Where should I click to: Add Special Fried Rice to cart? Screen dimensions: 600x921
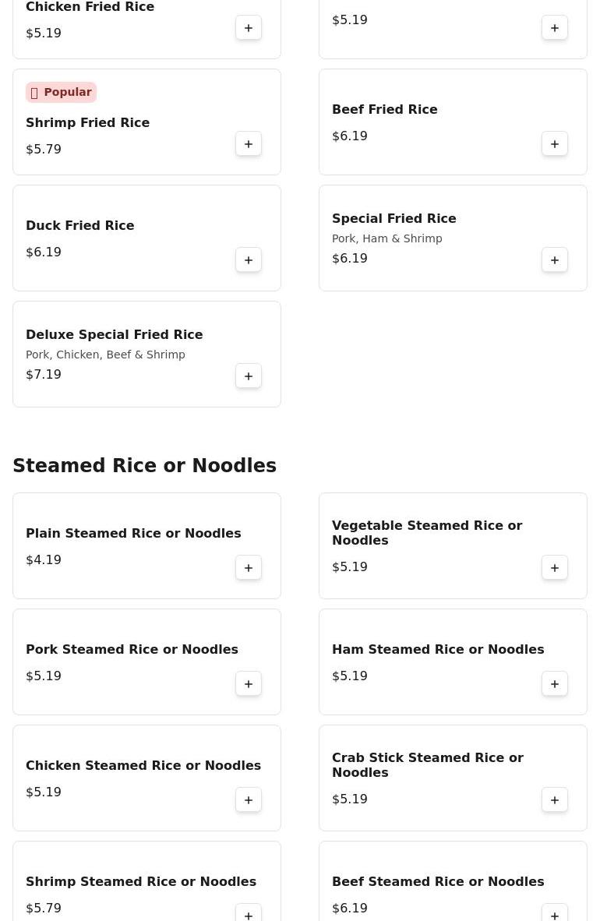click(x=555, y=260)
